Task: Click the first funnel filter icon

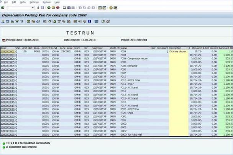Action: [x=17, y=21]
